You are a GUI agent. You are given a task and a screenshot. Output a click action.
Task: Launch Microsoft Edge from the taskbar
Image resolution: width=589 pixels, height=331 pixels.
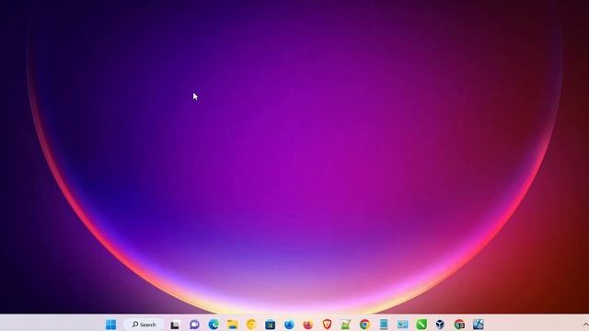pos(214,325)
